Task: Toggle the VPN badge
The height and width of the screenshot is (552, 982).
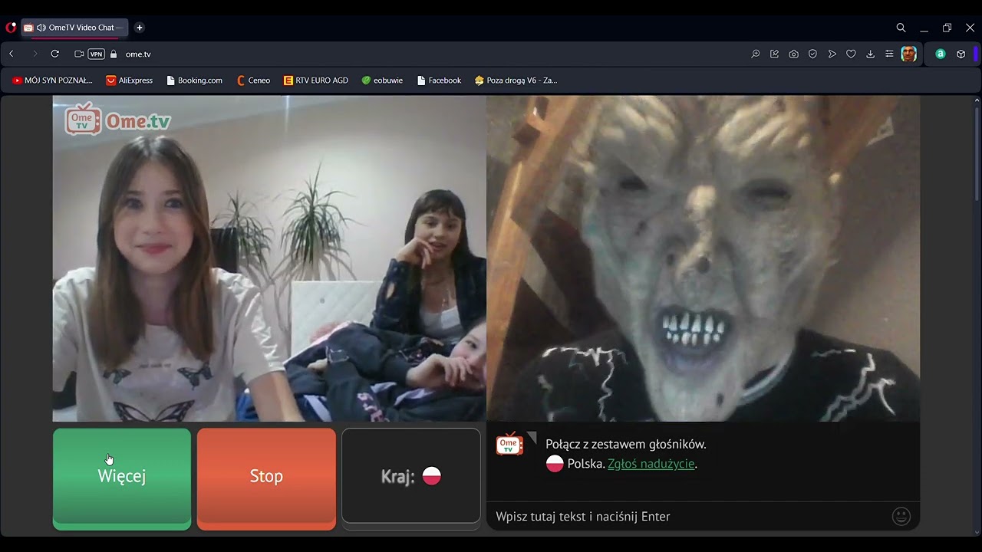Action: [x=96, y=54]
